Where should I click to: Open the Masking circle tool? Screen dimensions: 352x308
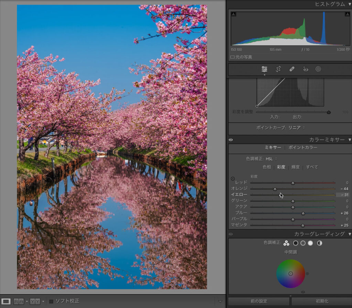pyautogui.click(x=318, y=69)
